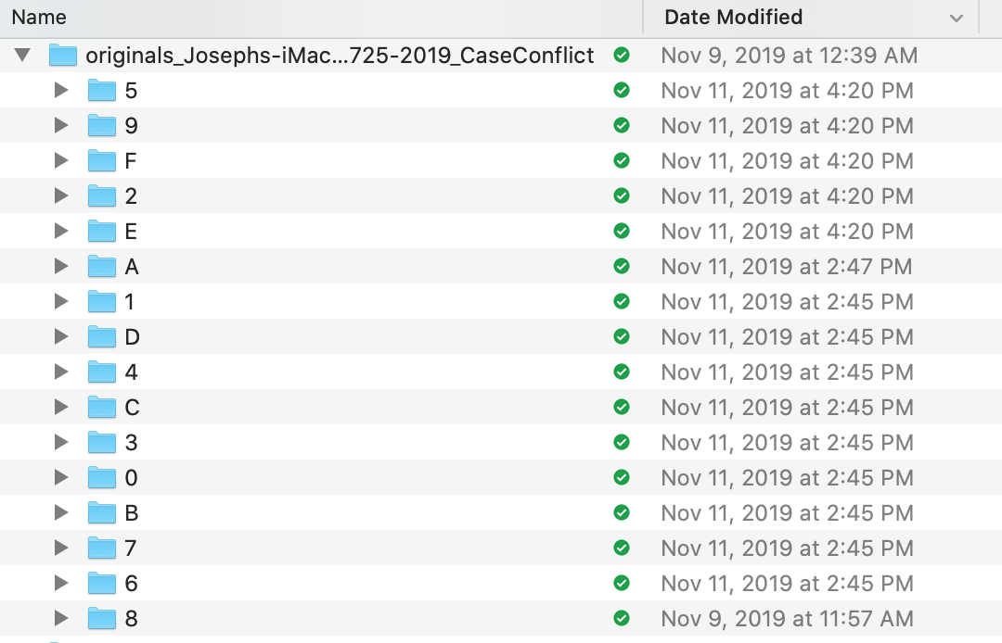The image size is (1002, 643).
Task: Click the originals CaseConflict folder icon
Action: [x=62, y=56]
